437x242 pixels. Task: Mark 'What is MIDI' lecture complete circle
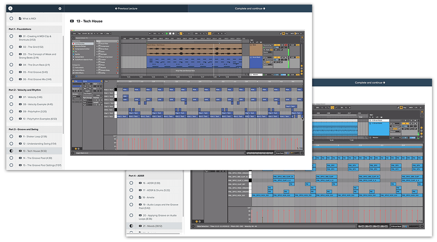(11, 18)
